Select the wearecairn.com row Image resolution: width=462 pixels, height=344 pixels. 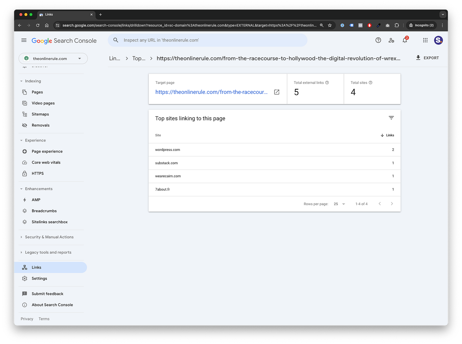[x=274, y=176]
